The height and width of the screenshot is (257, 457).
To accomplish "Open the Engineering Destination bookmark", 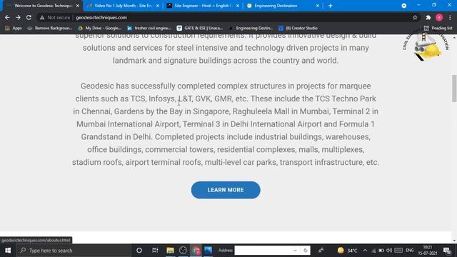I will pyautogui.click(x=251, y=28).
